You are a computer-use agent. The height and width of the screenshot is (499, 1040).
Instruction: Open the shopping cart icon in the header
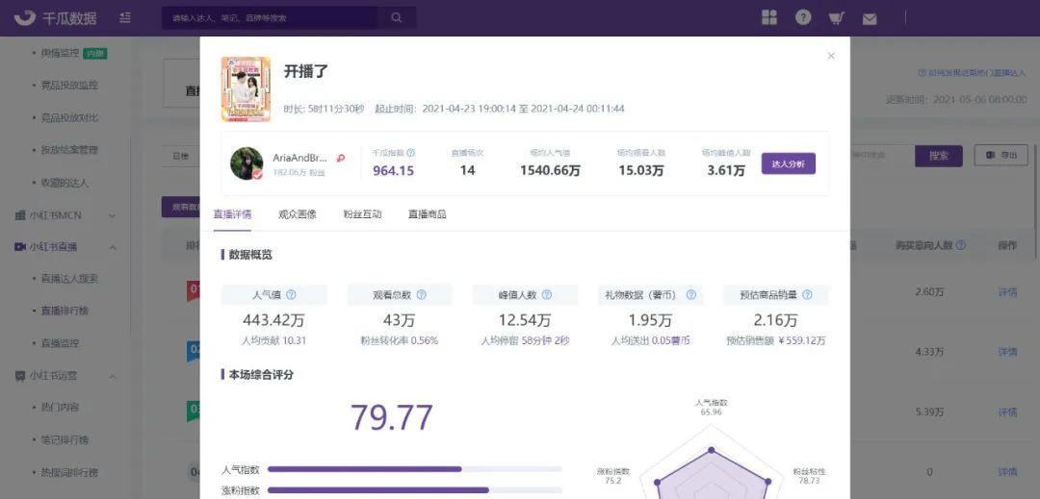(837, 18)
